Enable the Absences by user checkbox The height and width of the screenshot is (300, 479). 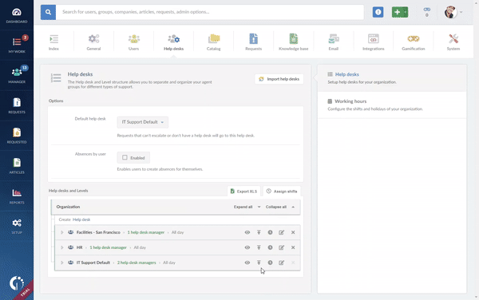pos(125,157)
